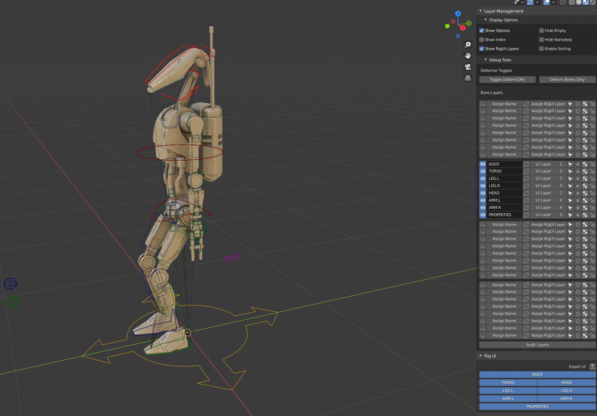Collapse the Display Options subpanel

pos(485,20)
